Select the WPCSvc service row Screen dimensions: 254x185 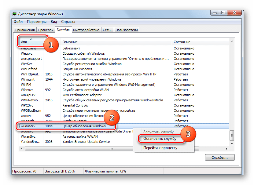pos(124,105)
